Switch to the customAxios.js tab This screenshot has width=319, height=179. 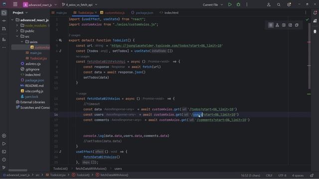pyautogui.click(x=113, y=12)
